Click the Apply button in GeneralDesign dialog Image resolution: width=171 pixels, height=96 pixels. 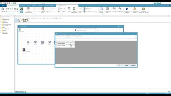tap(133, 65)
